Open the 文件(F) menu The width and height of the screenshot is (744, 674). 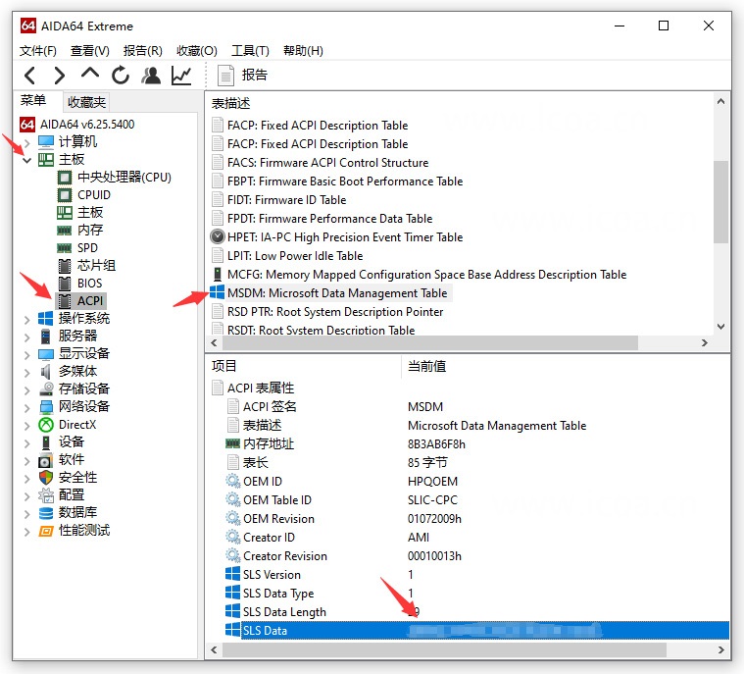pyautogui.click(x=38, y=51)
